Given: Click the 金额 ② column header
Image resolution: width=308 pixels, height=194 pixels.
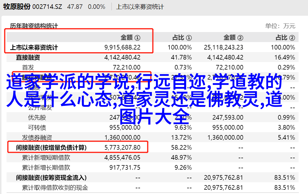Looking at the screenshot, I should pos(233,37).
